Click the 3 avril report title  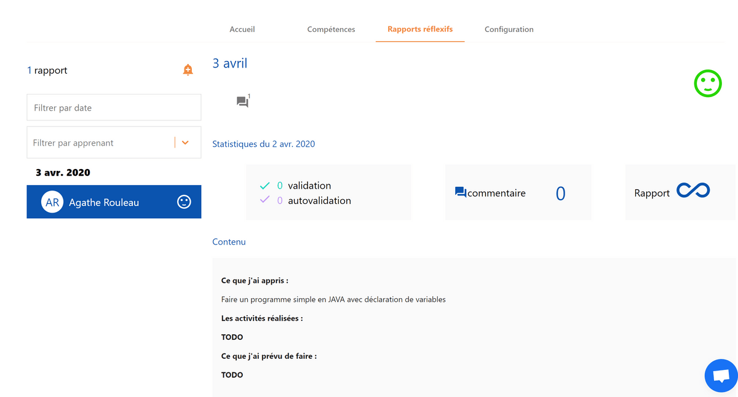(230, 63)
